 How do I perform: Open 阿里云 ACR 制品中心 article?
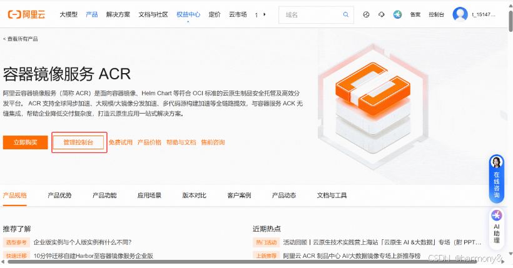click(352, 256)
